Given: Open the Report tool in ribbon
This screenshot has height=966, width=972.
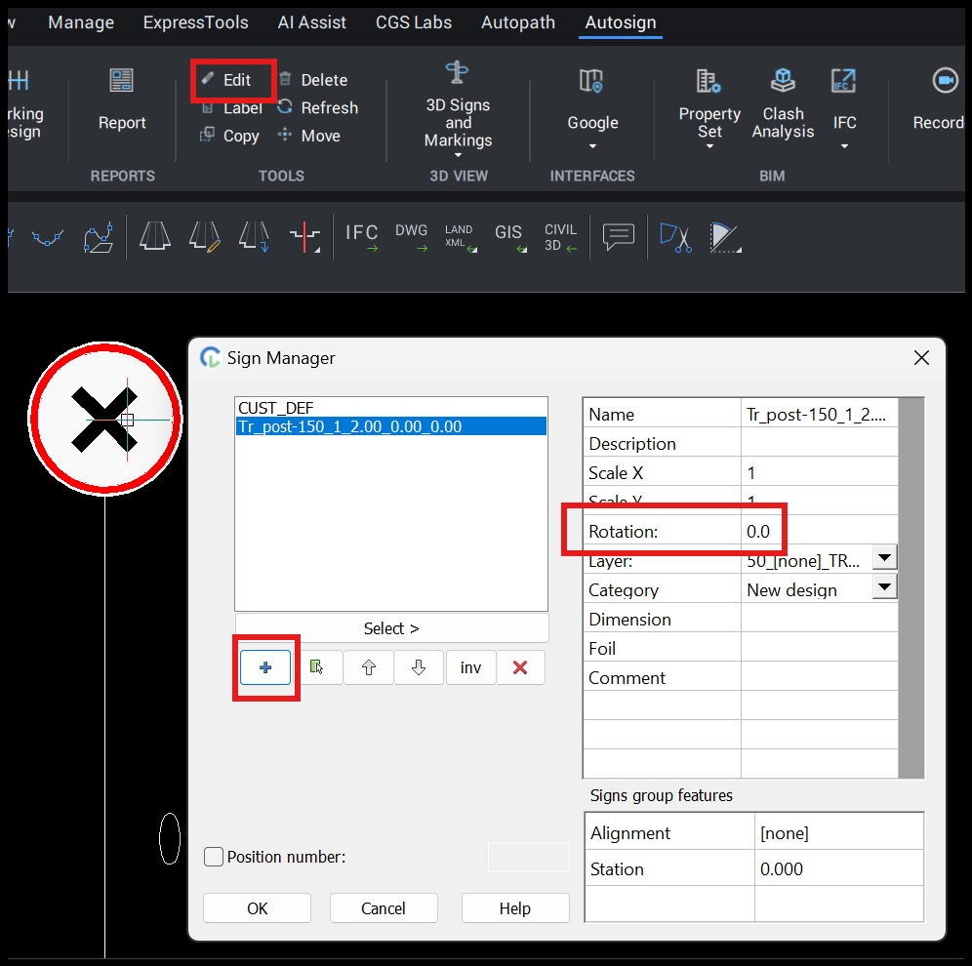Looking at the screenshot, I should click(x=122, y=101).
